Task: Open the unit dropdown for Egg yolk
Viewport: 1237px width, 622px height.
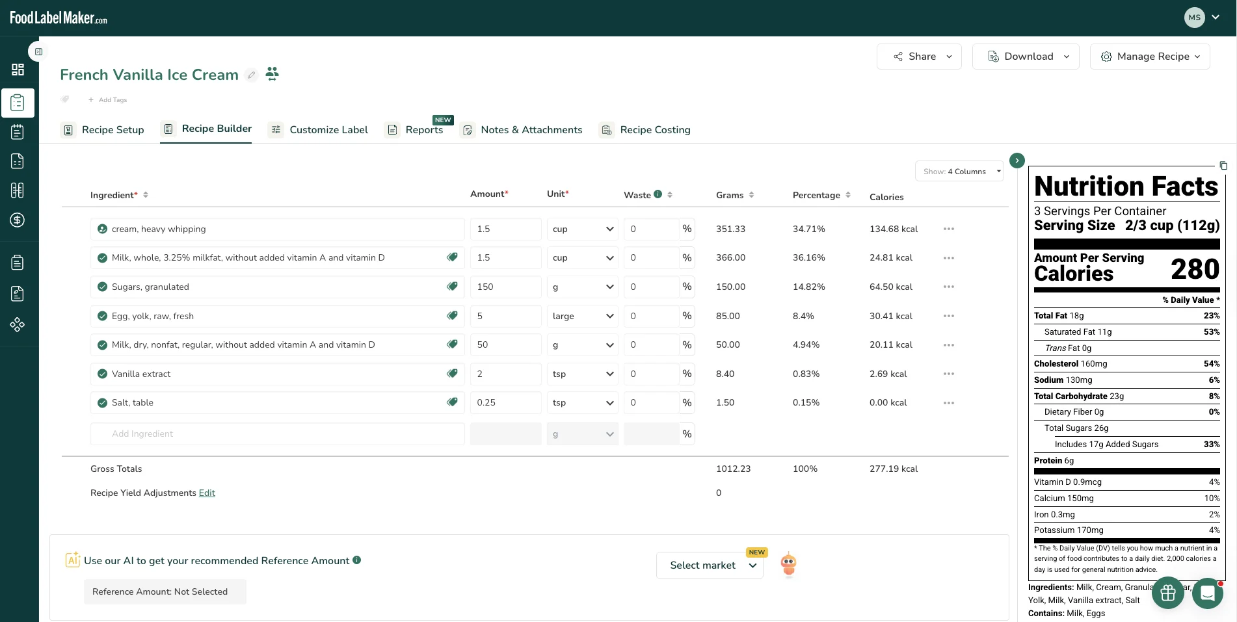Action: (x=583, y=316)
